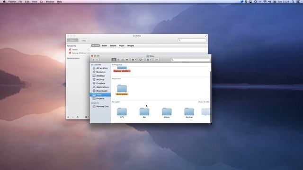Select the Seeker project in CodeKit

[75, 50]
